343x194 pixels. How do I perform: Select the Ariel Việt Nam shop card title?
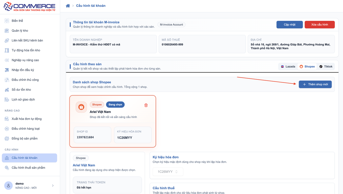[100, 112]
